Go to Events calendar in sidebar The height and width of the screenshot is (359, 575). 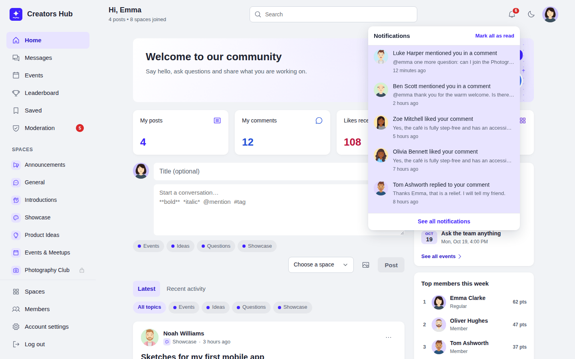48,75
